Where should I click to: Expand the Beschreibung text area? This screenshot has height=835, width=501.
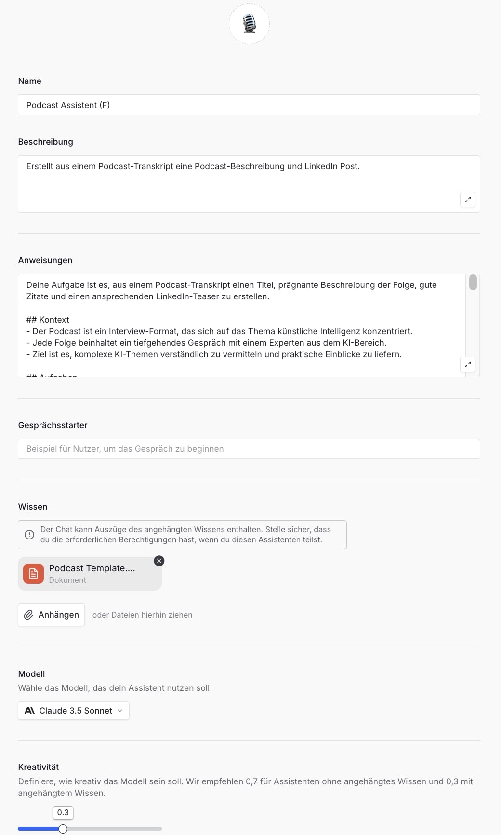coord(467,200)
